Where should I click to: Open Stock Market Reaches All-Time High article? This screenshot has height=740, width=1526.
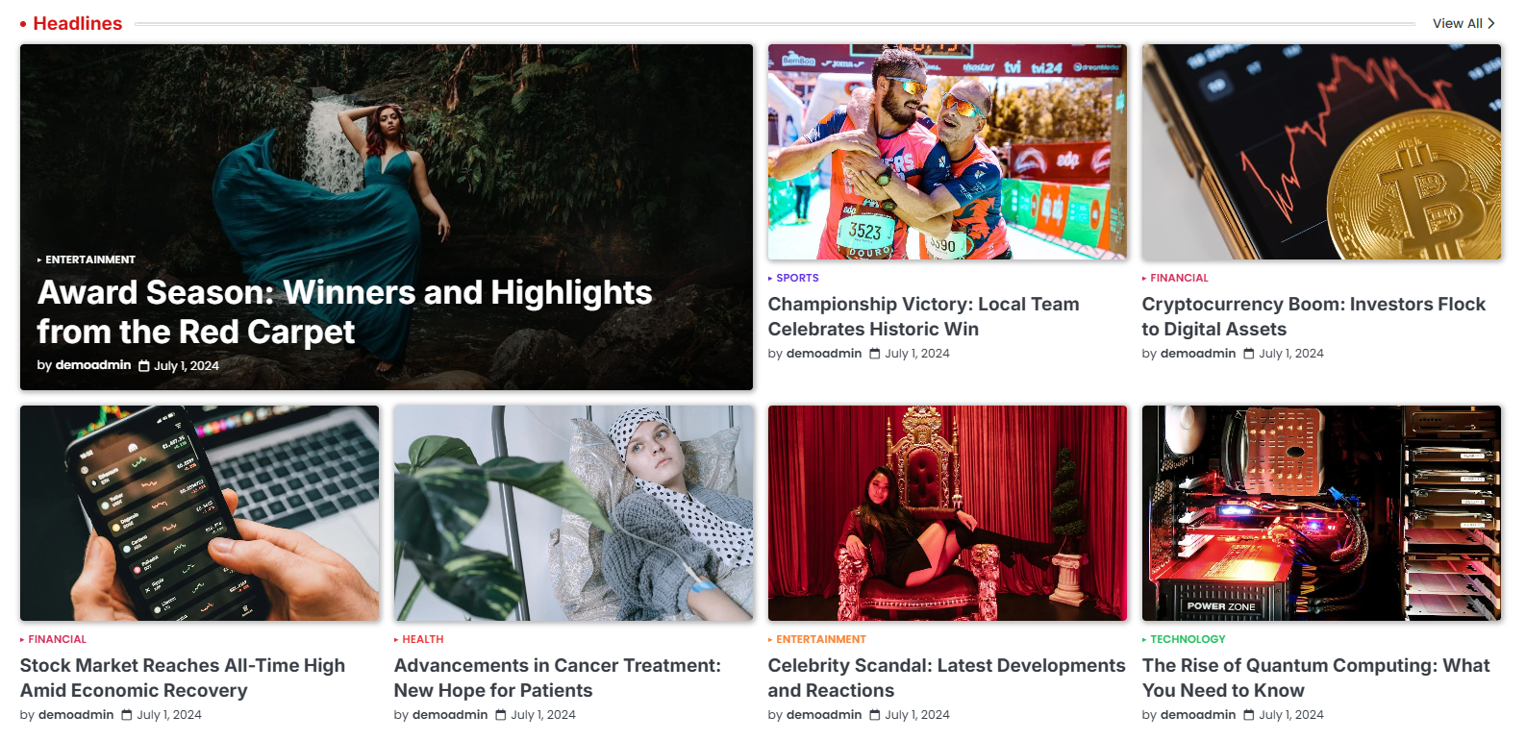(183, 678)
